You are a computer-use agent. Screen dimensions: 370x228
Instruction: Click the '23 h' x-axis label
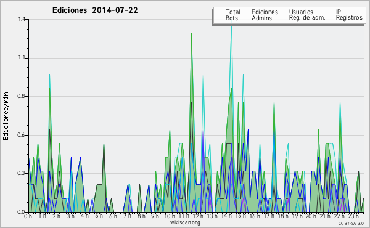point(353,216)
